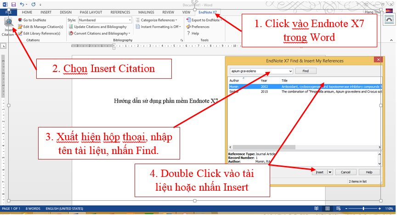The height and width of the screenshot is (215, 397).
Task: Click the Find button in the dialog
Action: (x=306, y=71)
